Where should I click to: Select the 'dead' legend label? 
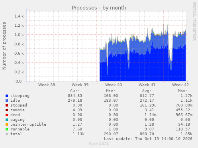[x=15, y=115]
